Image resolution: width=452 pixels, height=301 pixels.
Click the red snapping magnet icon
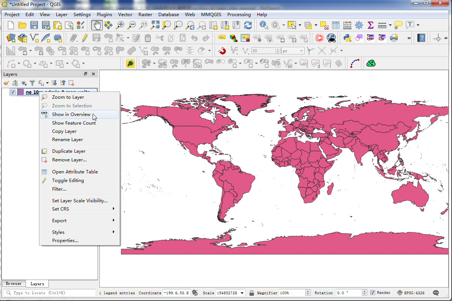[222, 50]
